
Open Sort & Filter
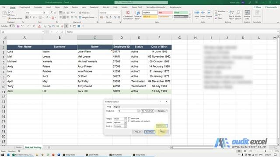point(231,15)
